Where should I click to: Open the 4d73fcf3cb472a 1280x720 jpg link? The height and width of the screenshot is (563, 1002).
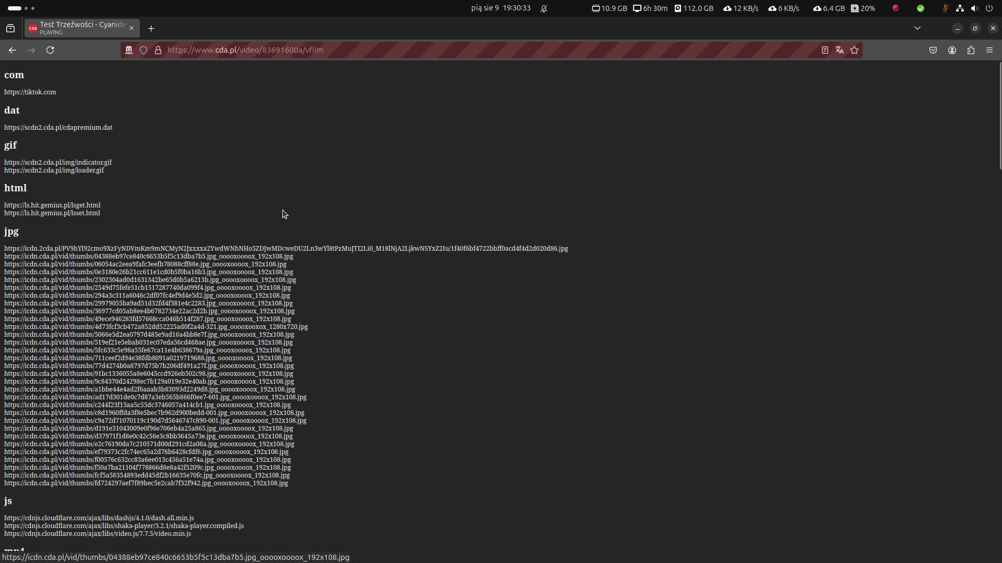click(x=156, y=327)
